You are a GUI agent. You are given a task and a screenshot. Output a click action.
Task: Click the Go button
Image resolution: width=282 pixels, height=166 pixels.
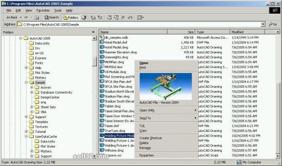(273, 24)
